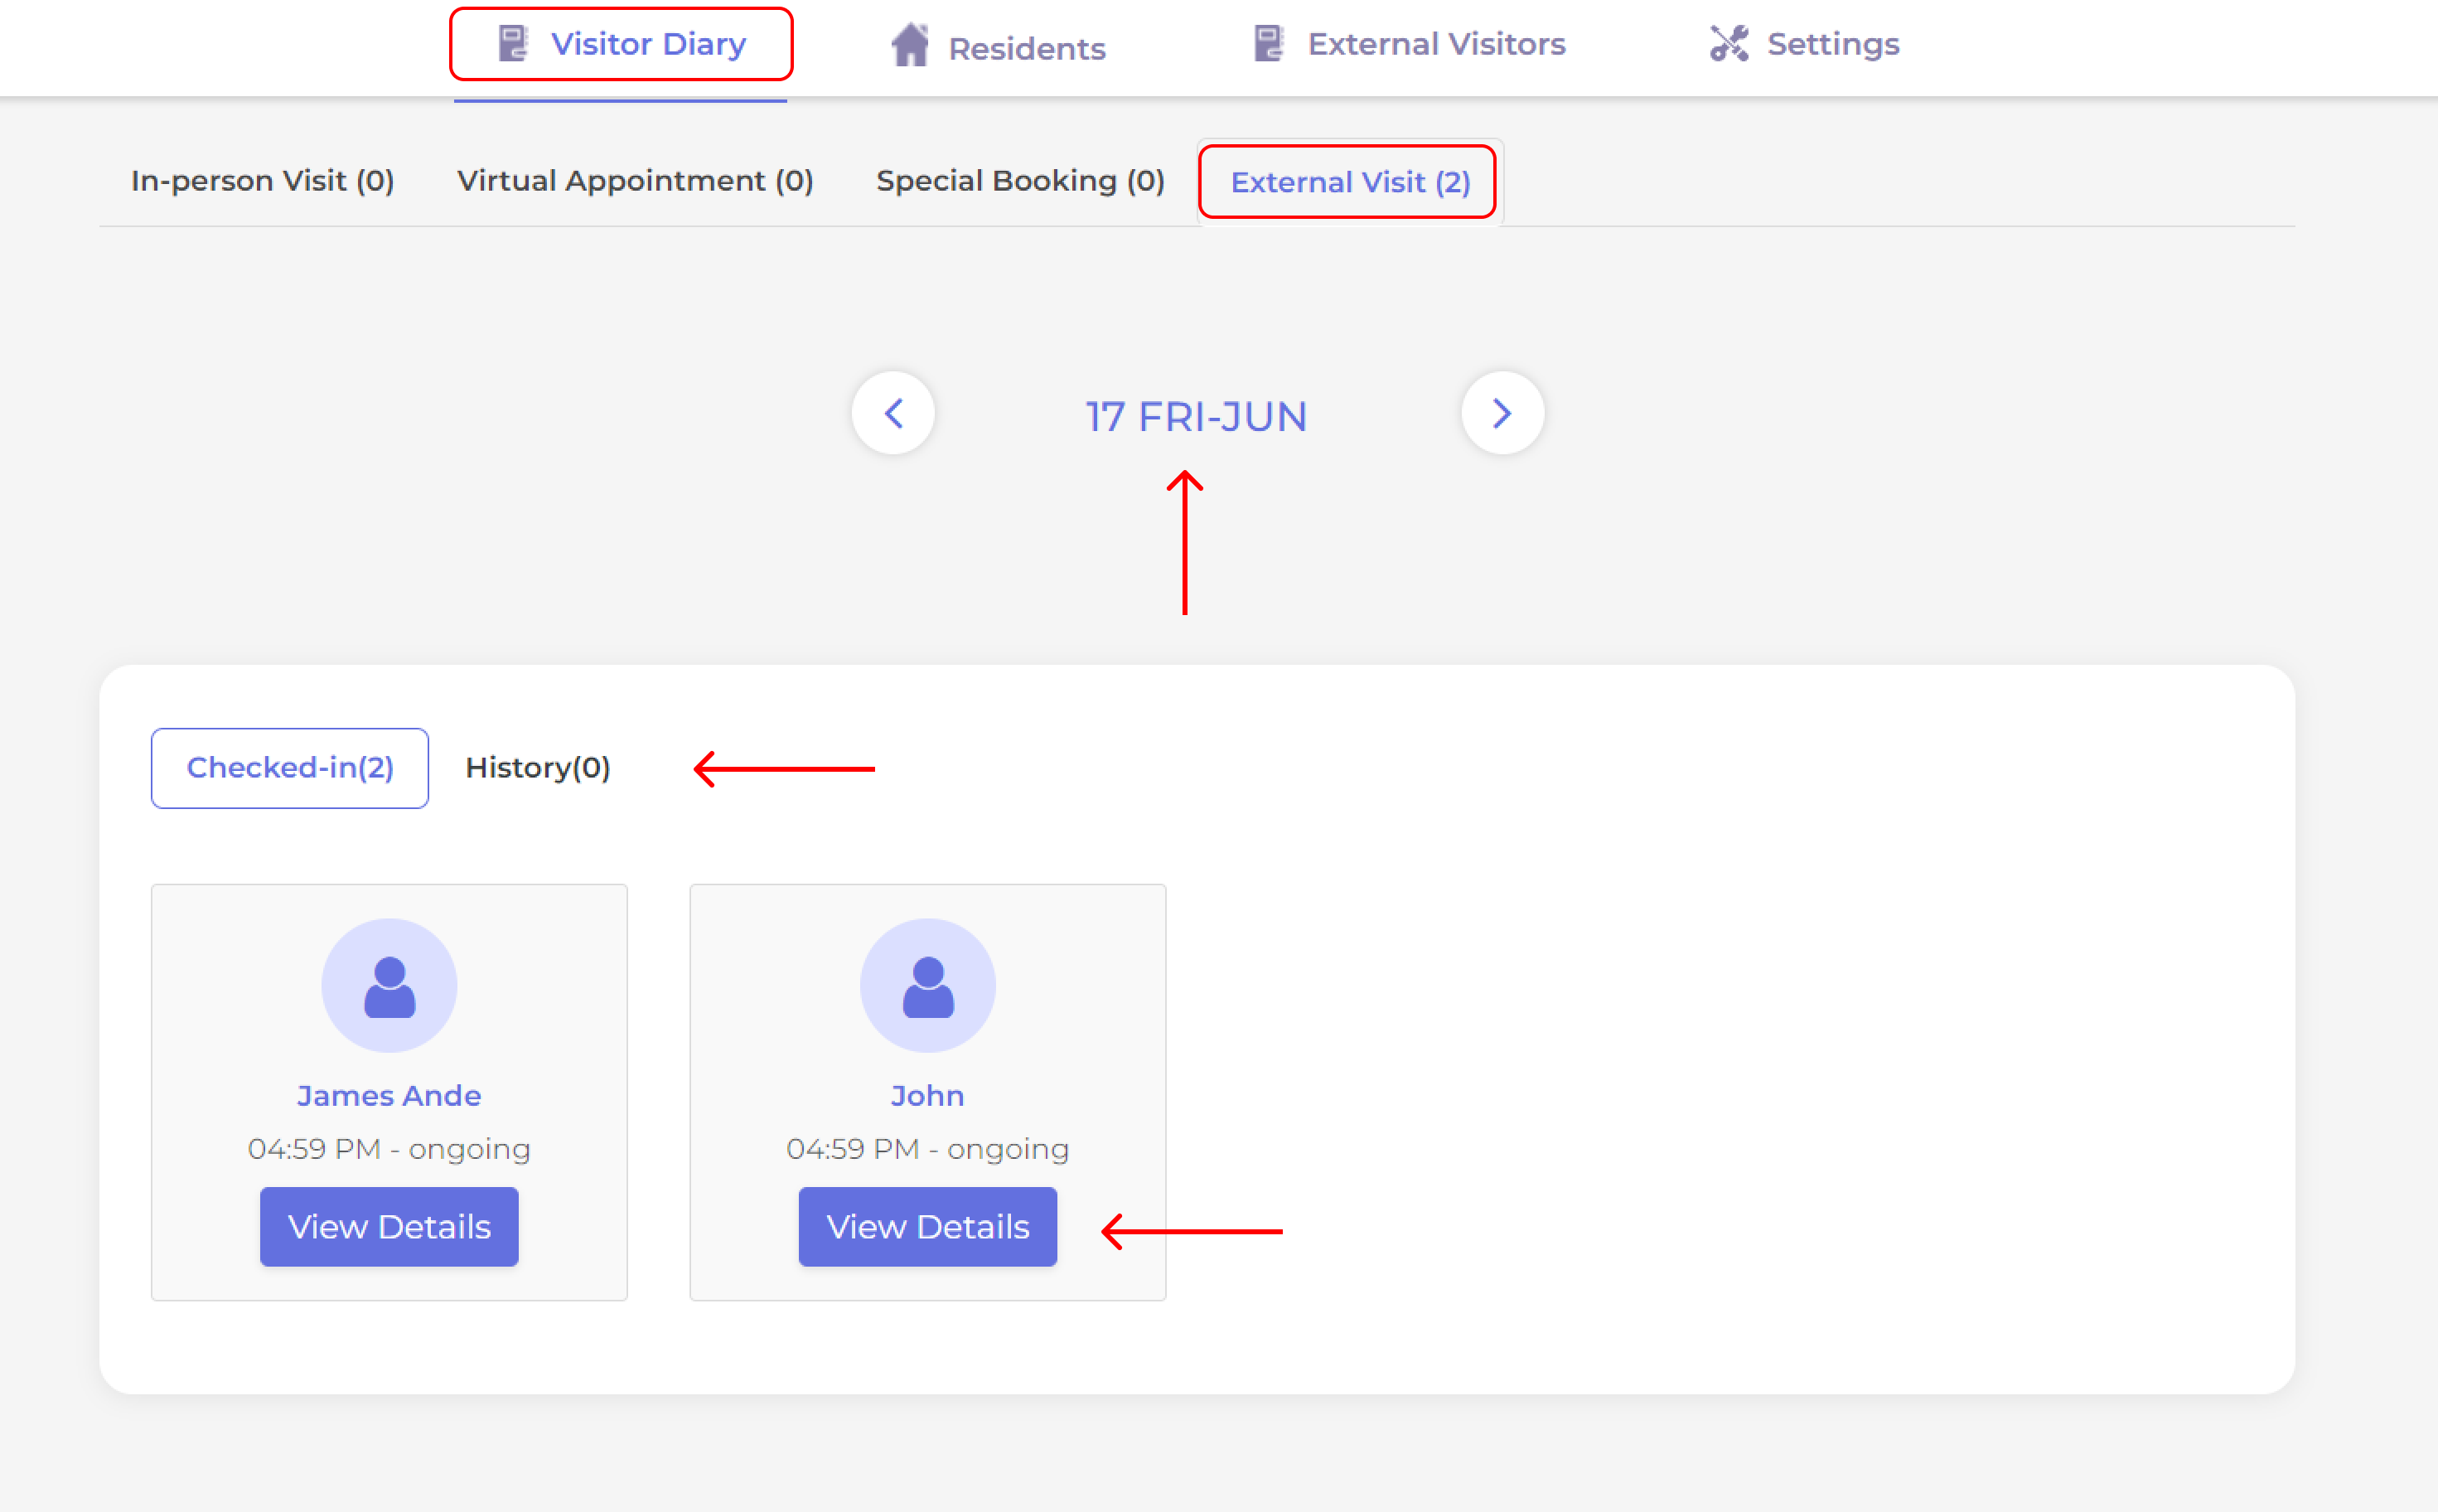
Task: Go to previous day with left chevron
Action: (893, 413)
